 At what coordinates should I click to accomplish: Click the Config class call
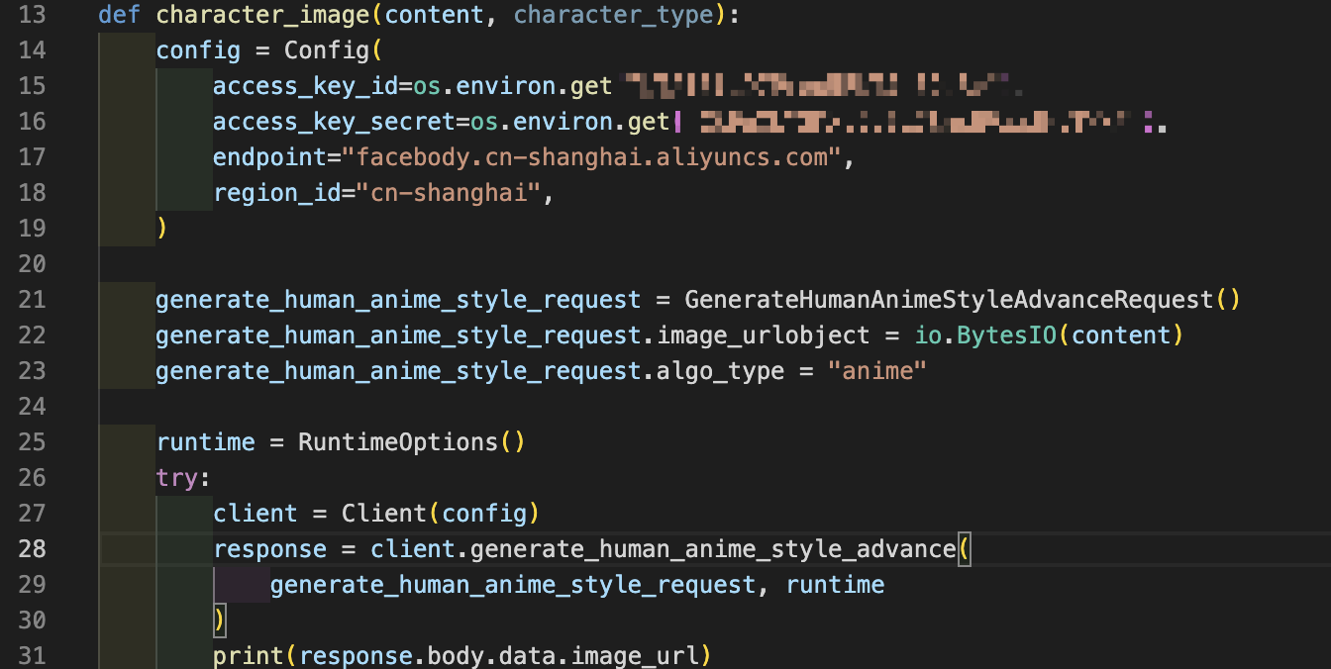pos(327,50)
